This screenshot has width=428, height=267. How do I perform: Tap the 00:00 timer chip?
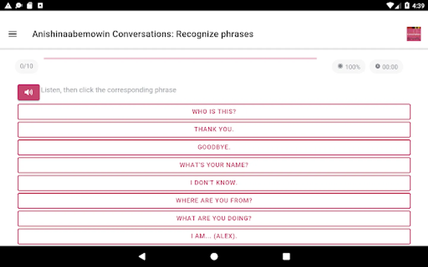coord(386,67)
